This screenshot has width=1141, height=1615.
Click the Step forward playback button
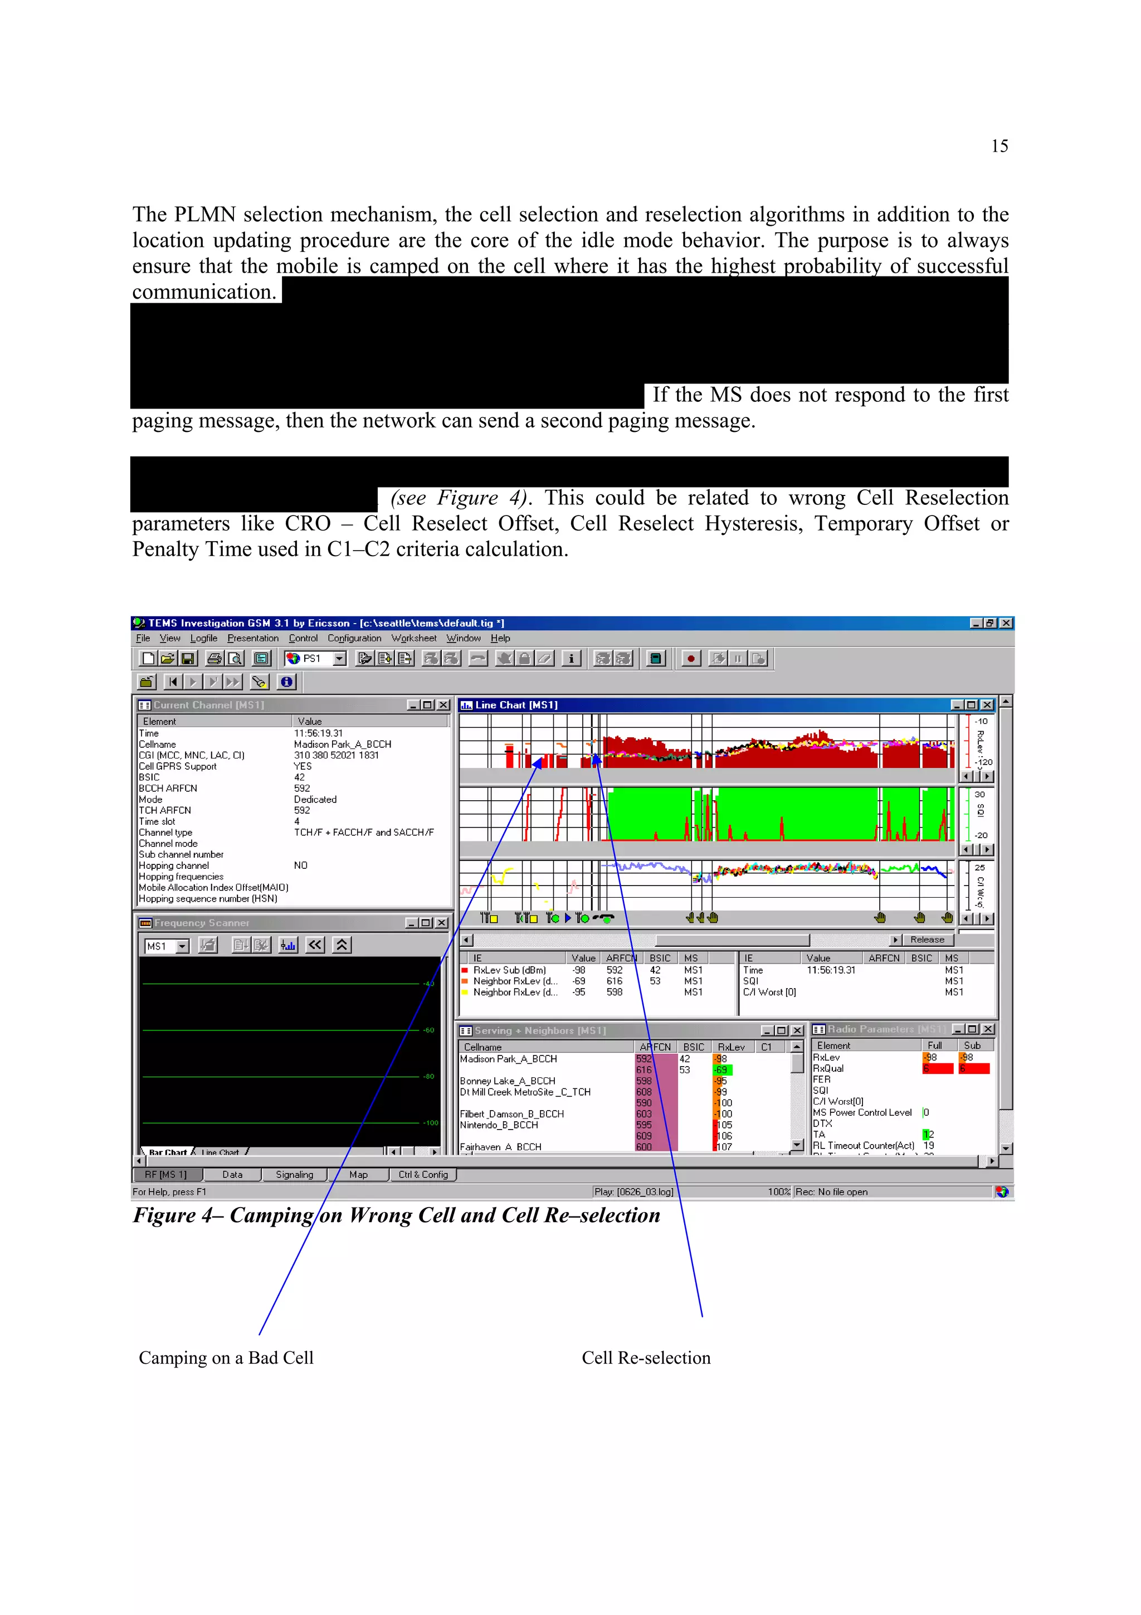point(213,682)
